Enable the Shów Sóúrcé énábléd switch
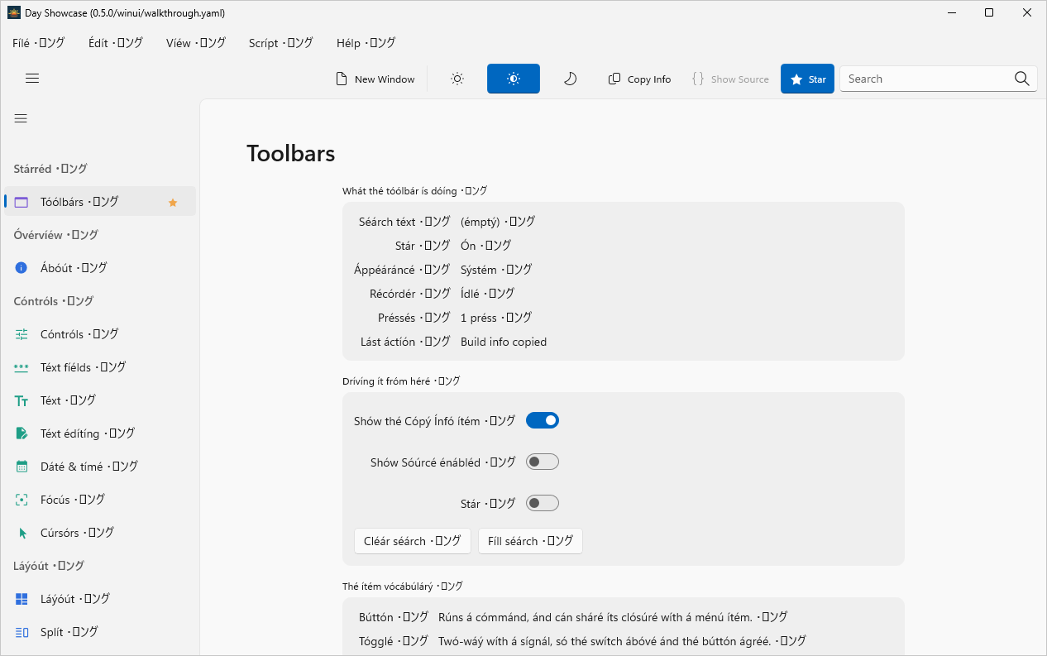The image size is (1047, 656). coord(543,462)
